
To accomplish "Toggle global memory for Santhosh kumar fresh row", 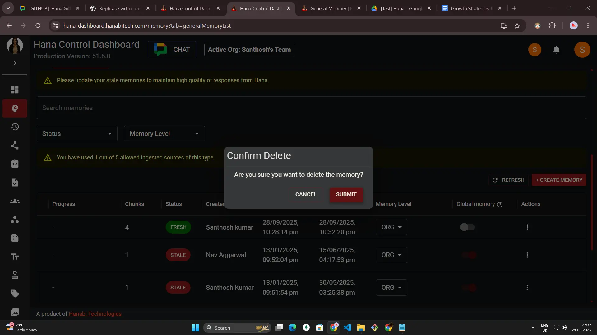I will [467, 227].
